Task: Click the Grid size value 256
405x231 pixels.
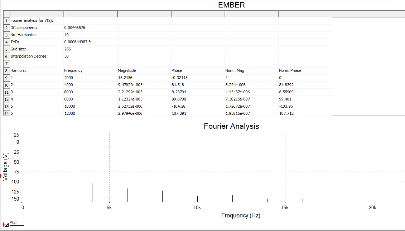Action: click(91, 49)
